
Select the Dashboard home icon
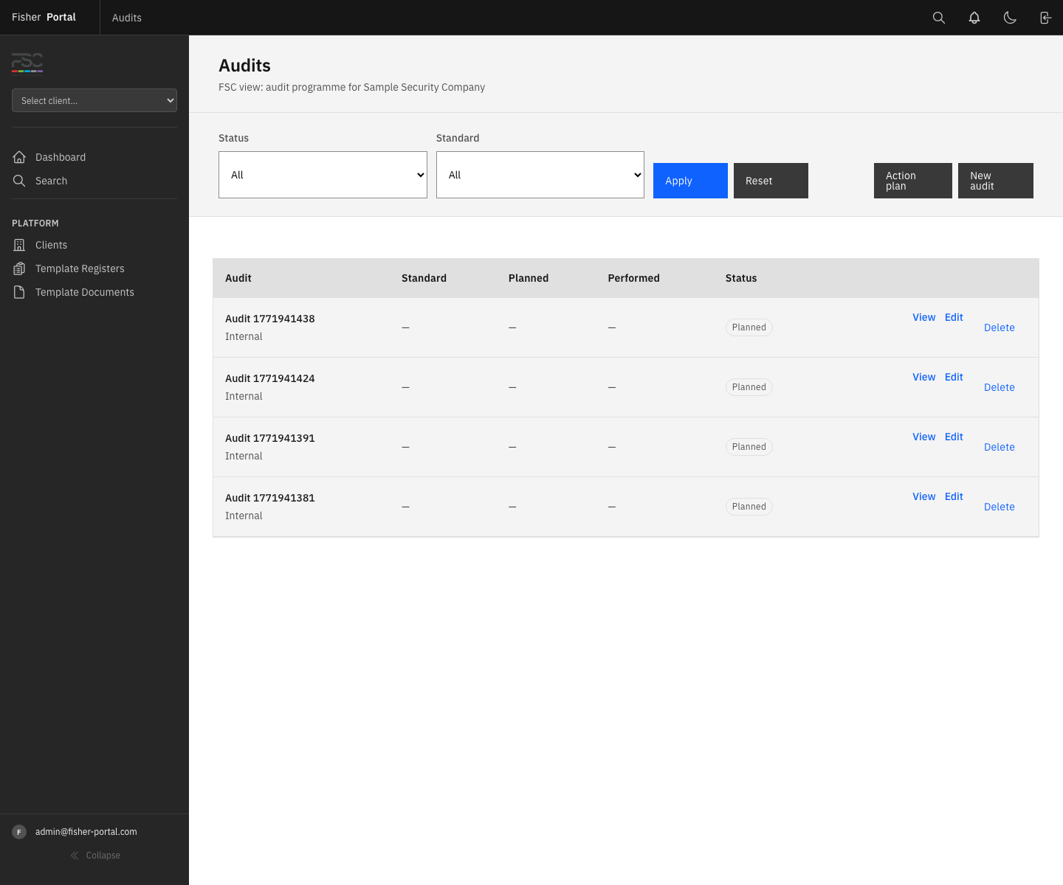(x=19, y=157)
